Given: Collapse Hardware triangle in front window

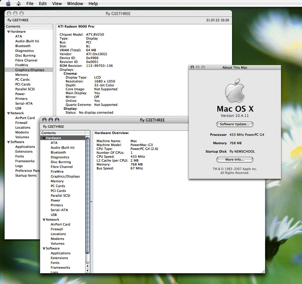Looking at the screenshot, I should pos(44,138).
